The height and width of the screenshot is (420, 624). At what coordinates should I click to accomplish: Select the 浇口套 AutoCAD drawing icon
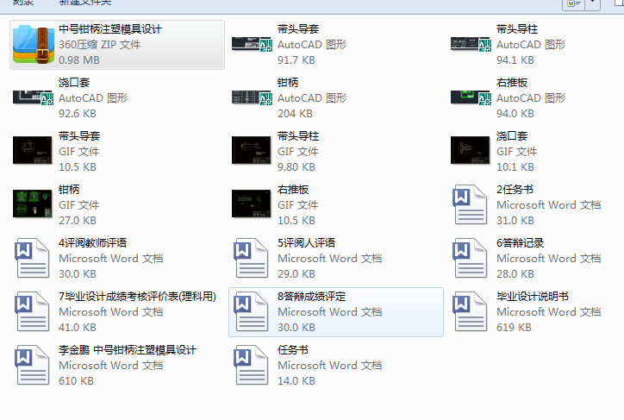(x=33, y=97)
